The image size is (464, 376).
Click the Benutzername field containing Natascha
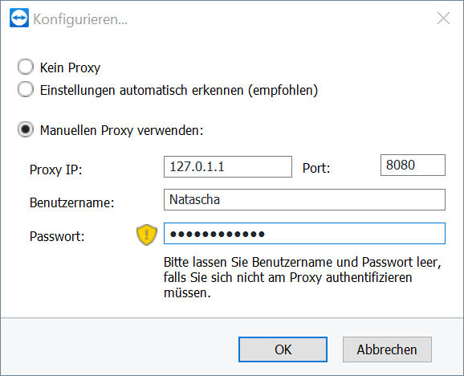304,199
